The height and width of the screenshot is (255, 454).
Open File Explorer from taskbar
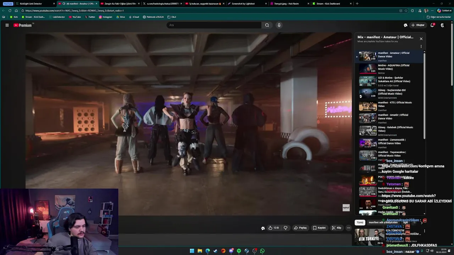[200, 251]
